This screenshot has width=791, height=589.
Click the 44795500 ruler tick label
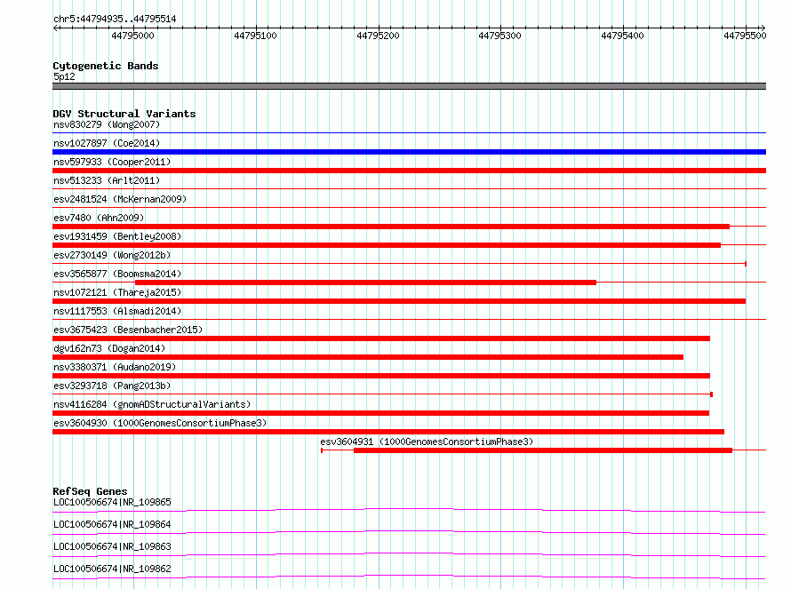click(x=745, y=36)
